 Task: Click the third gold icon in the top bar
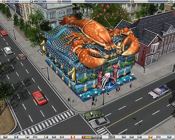[59, 2]
